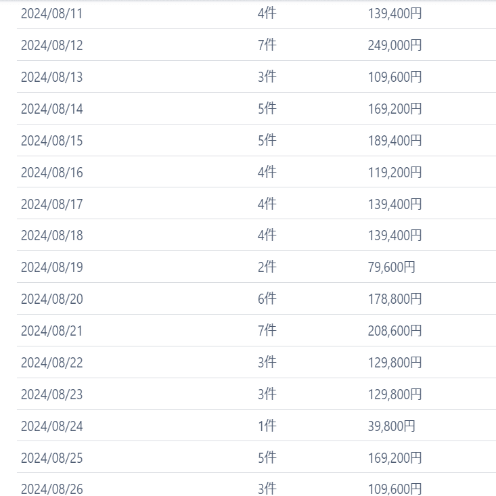Select the 2024/08/14 date entry
The height and width of the screenshot is (496, 496).
click(x=51, y=109)
